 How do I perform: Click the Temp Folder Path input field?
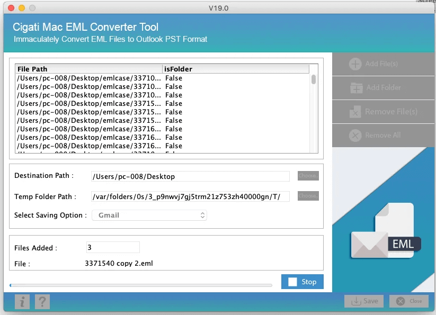click(190, 196)
